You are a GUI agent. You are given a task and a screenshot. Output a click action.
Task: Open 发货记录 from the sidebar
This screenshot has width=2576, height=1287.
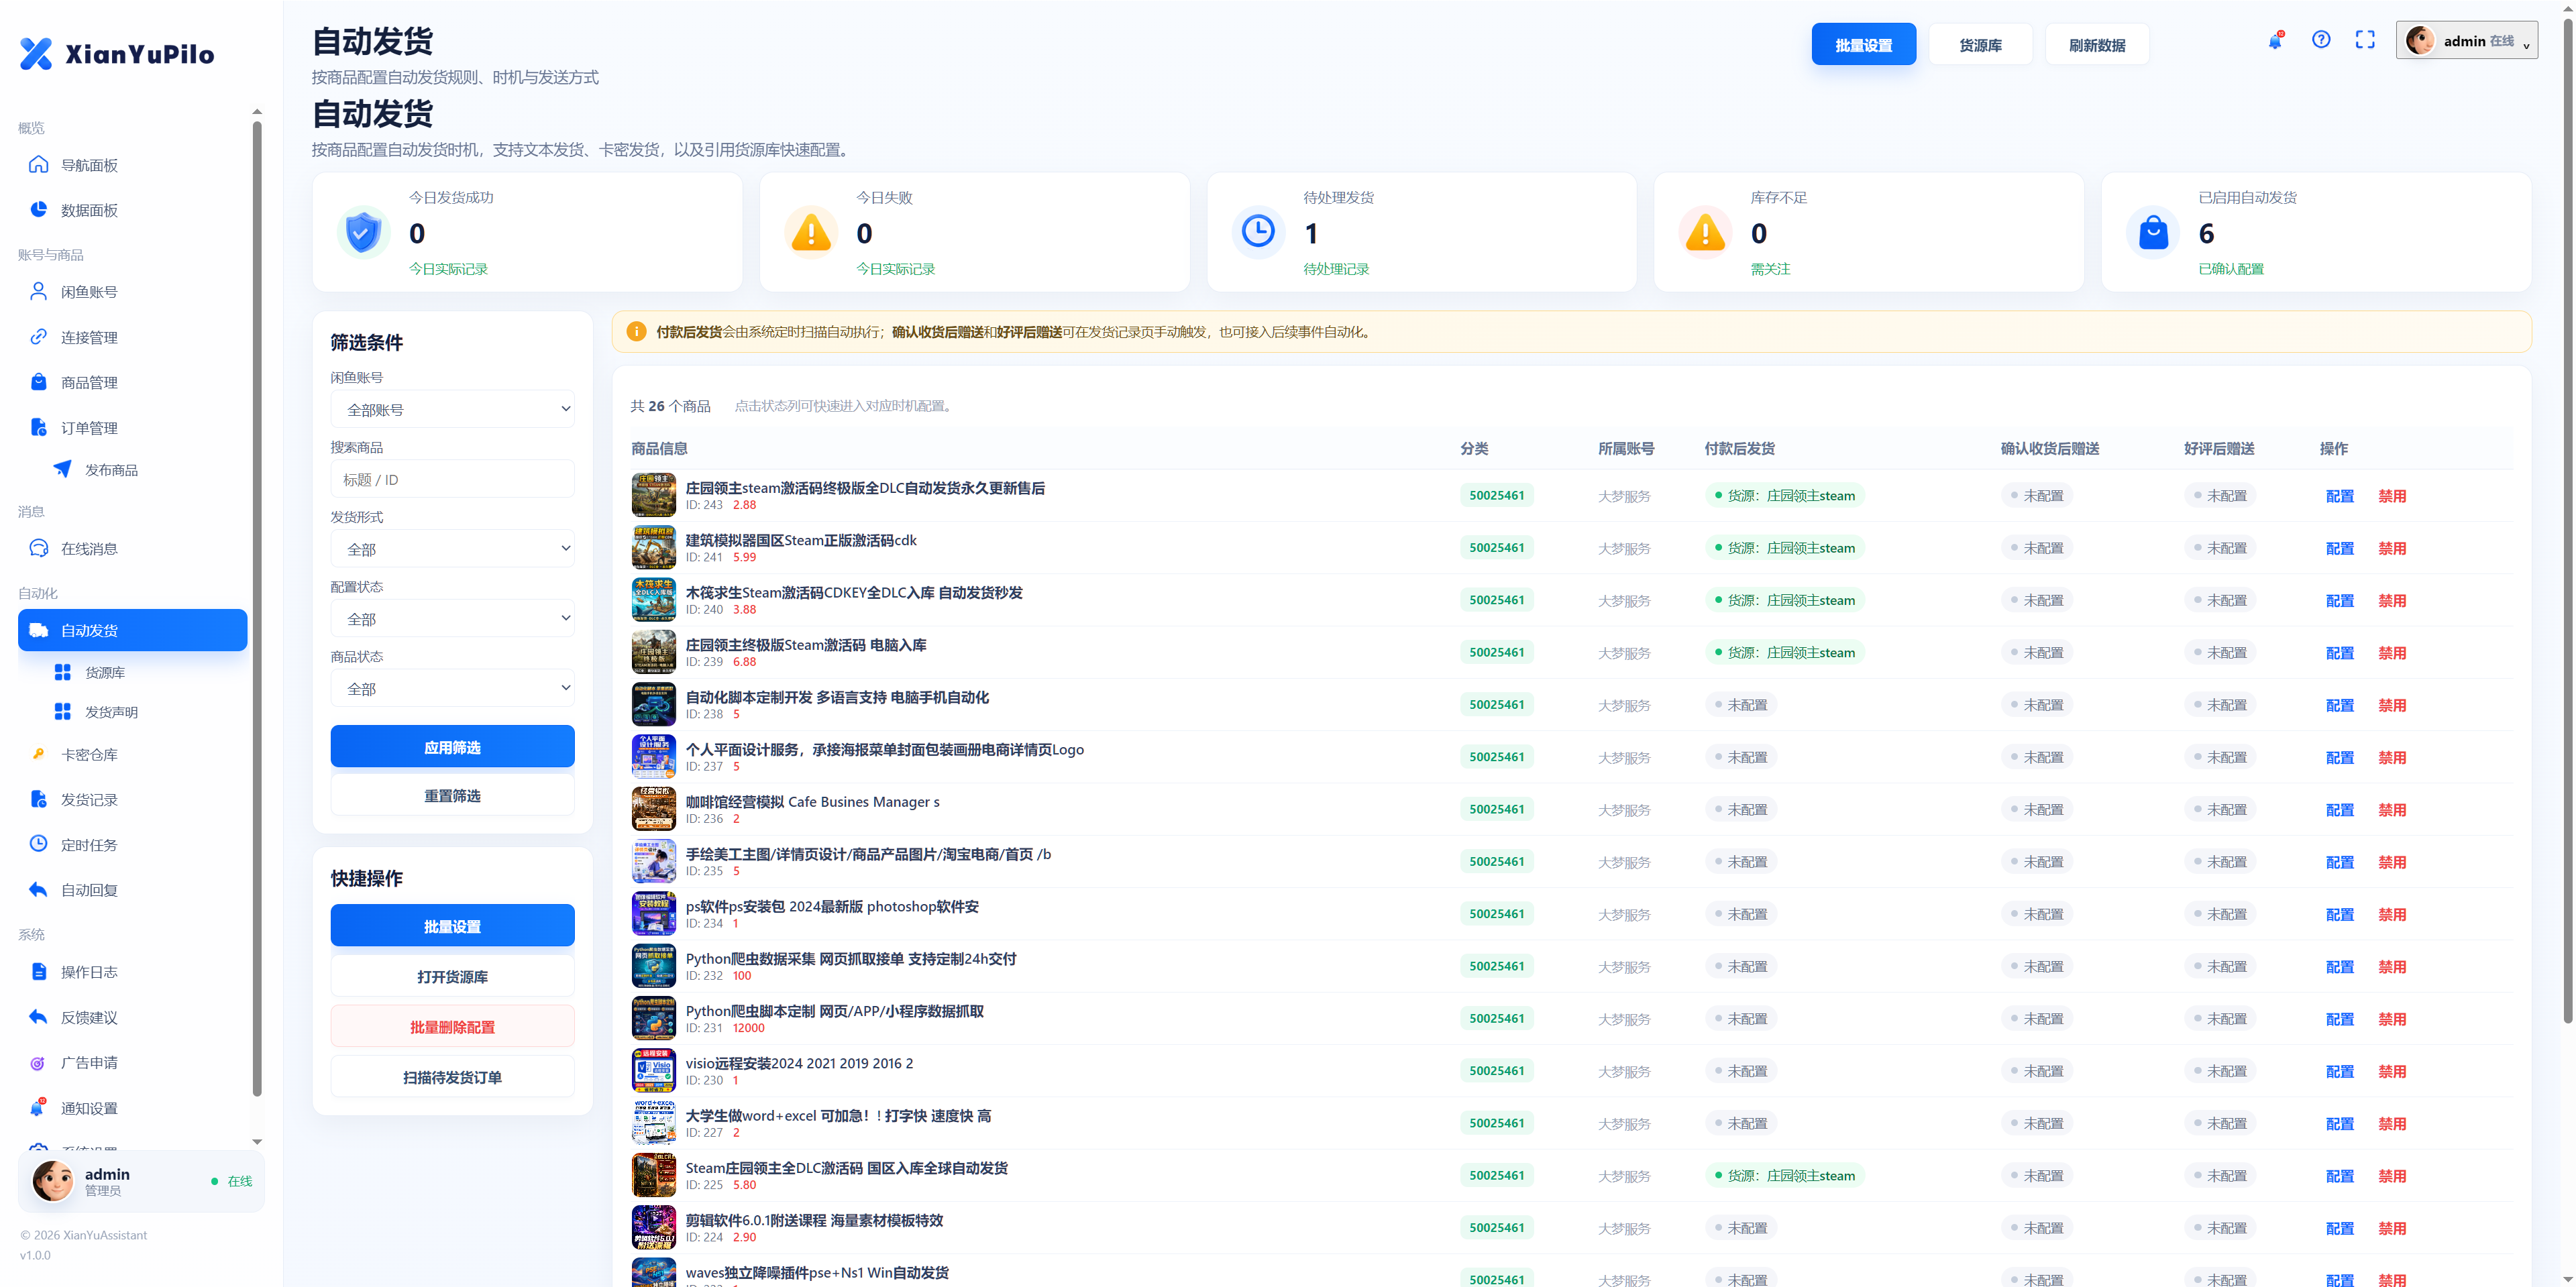[x=132, y=799]
